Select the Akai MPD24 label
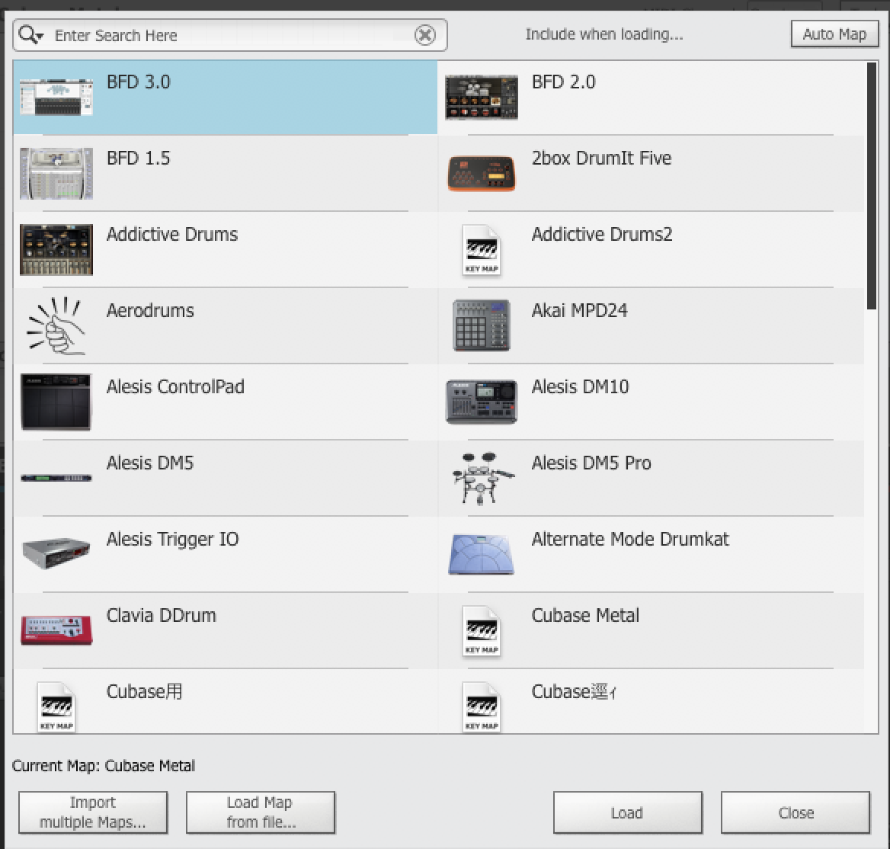The image size is (890, 849). (580, 310)
